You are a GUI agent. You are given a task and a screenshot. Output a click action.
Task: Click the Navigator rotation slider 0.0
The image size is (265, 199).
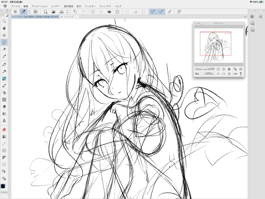click(205, 73)
